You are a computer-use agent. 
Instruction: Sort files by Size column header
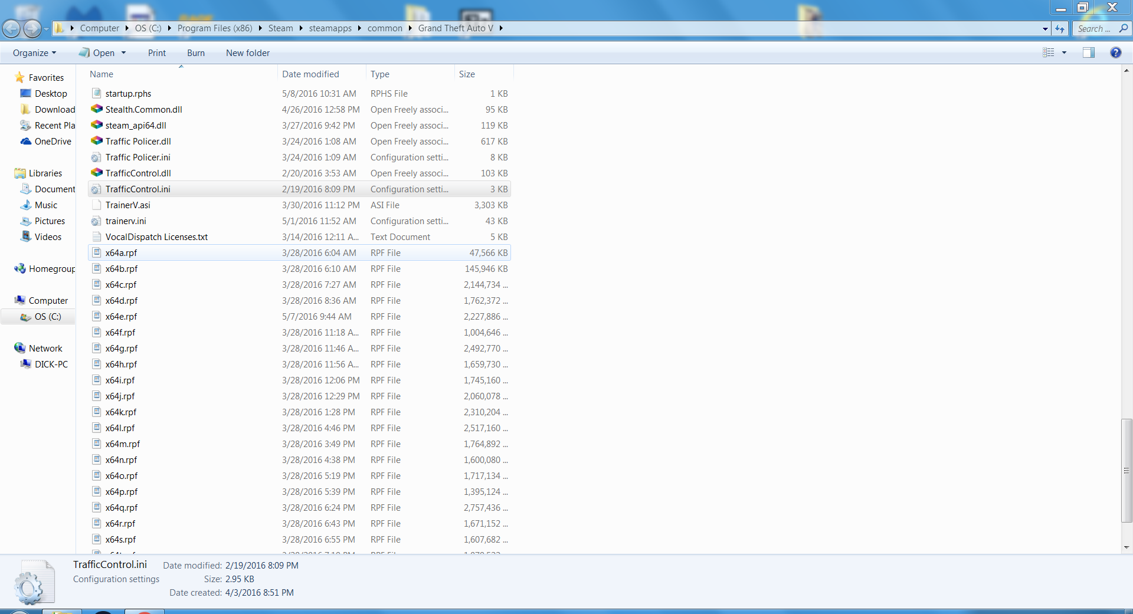484,74
